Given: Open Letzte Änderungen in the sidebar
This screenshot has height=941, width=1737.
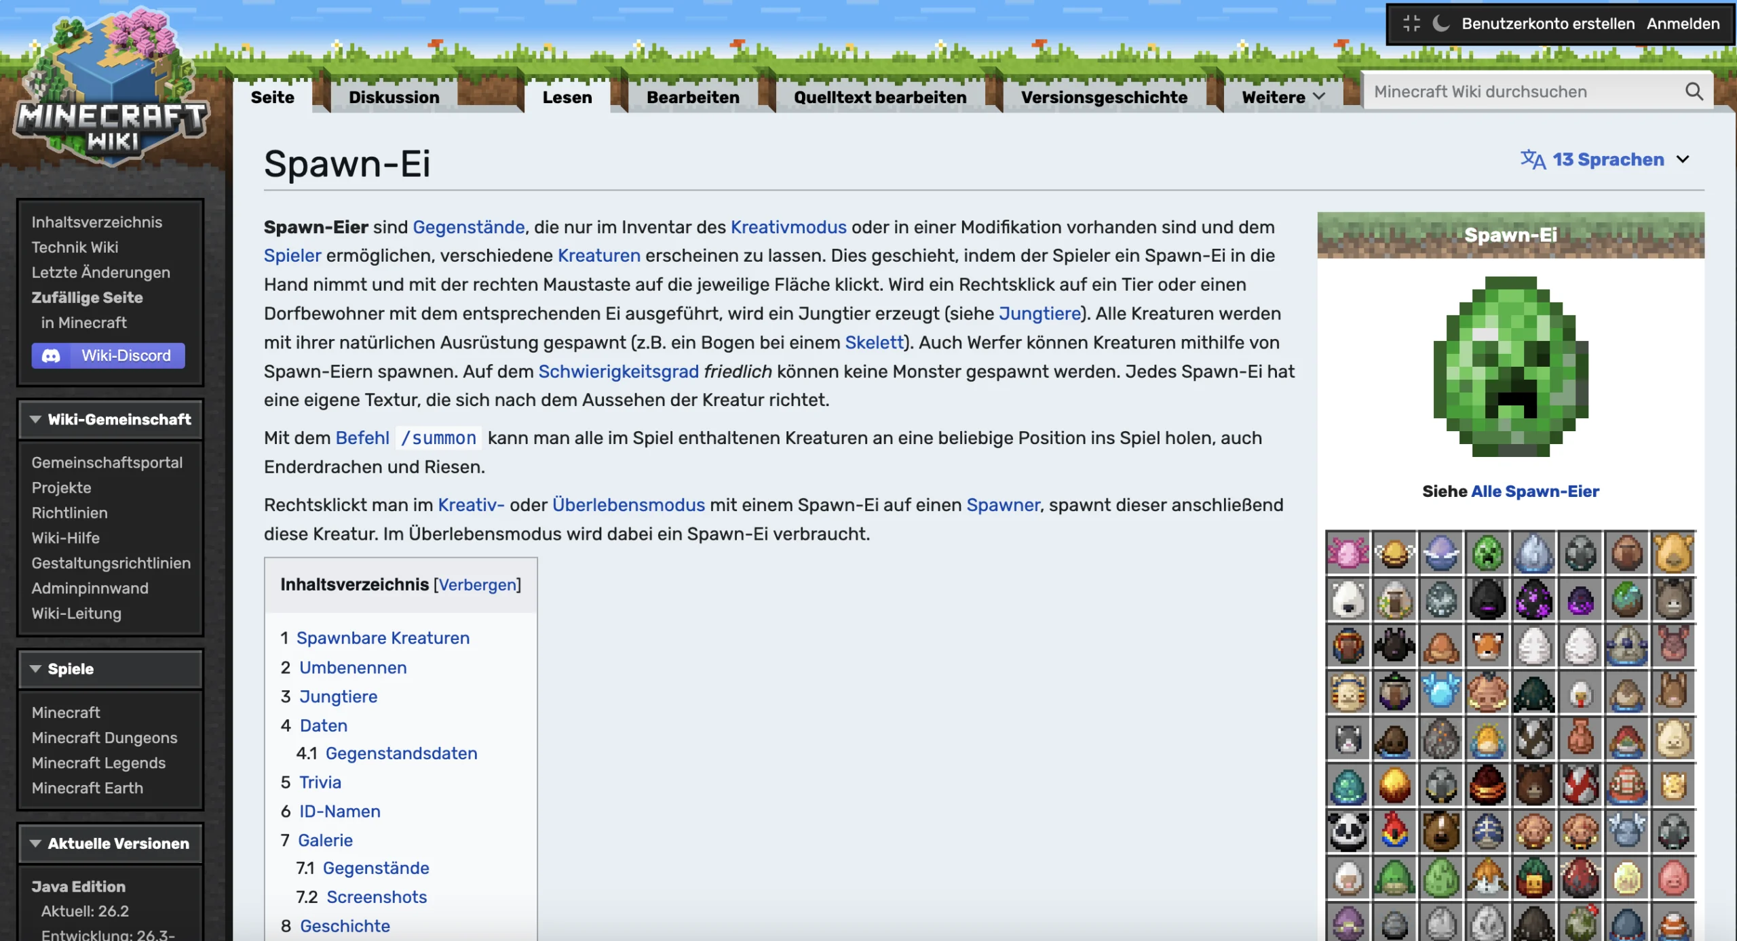Looking at the screenshot, I should click(x=100, y=272).
